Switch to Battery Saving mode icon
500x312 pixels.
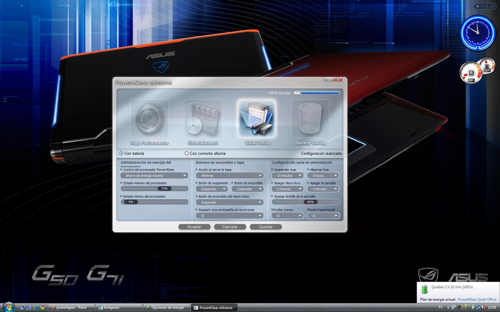pos(310,119)
